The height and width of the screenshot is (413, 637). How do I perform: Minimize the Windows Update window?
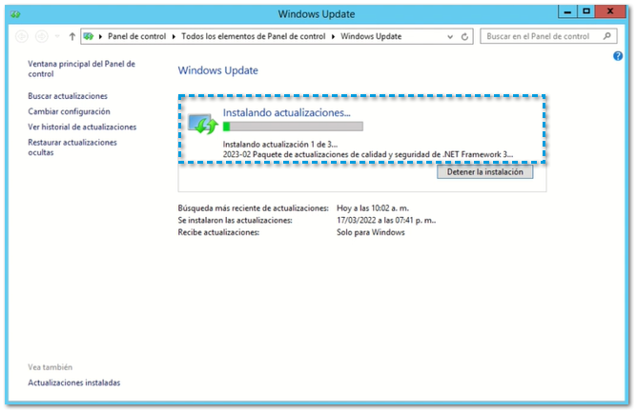pos(567,11)
